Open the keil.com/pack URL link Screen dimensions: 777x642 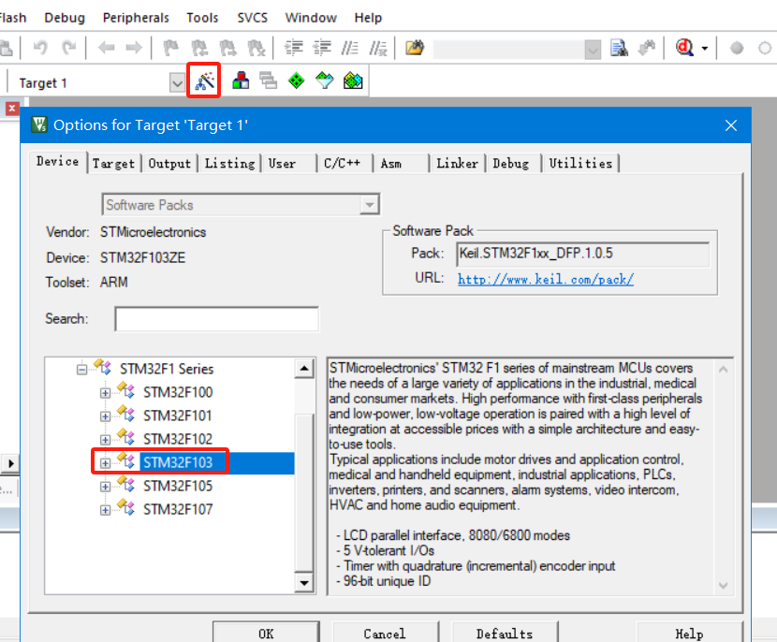pos(546,280)
